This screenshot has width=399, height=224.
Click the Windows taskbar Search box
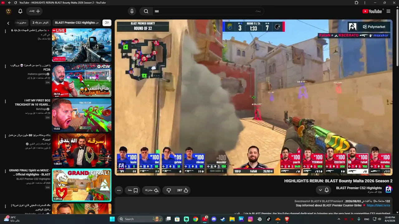click(141, 219)
